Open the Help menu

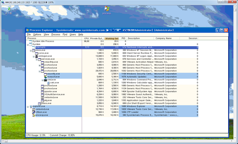click(81, 34)
